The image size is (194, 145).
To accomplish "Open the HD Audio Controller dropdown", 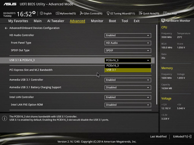I will click(128, 35).
